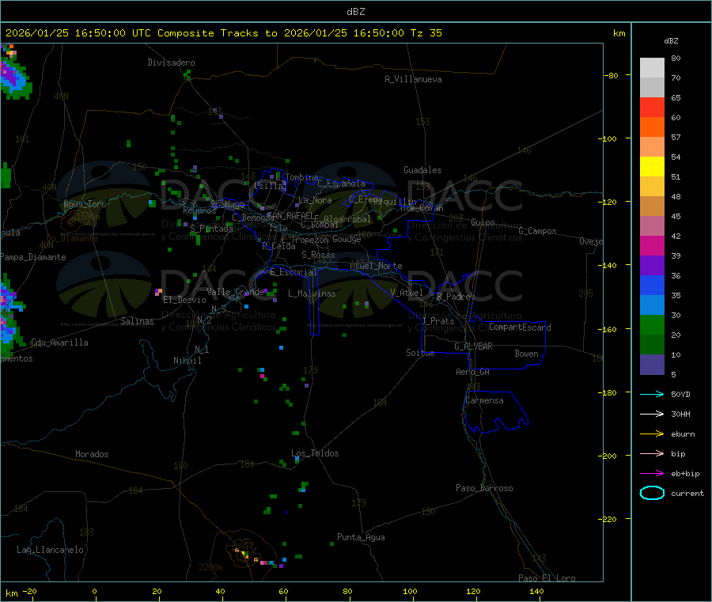Click the Valle_Grande location label
The width and height of the screenshot is (712, 602).
(235, 292)
